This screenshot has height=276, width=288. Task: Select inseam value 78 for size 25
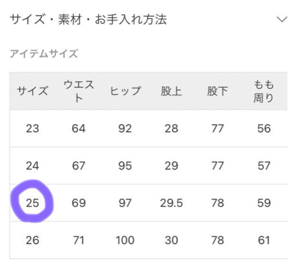pyautogui.click(x=217, y=203)
